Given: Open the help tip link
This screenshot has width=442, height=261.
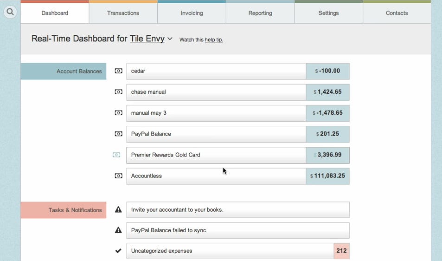Looking at the screenshot, I should coord(214,40).
